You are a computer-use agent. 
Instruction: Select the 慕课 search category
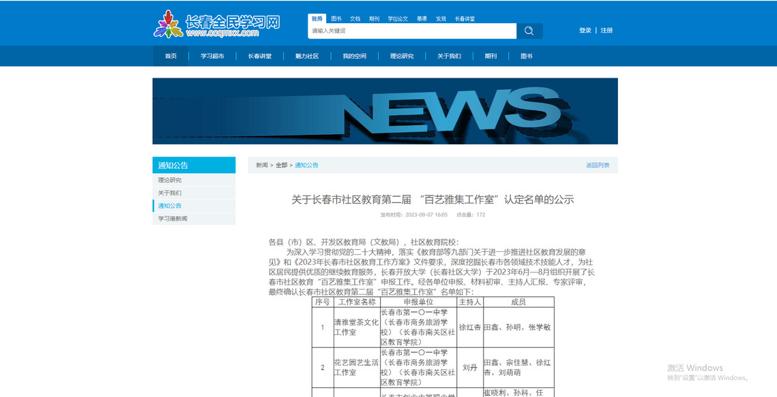[422, 18]
